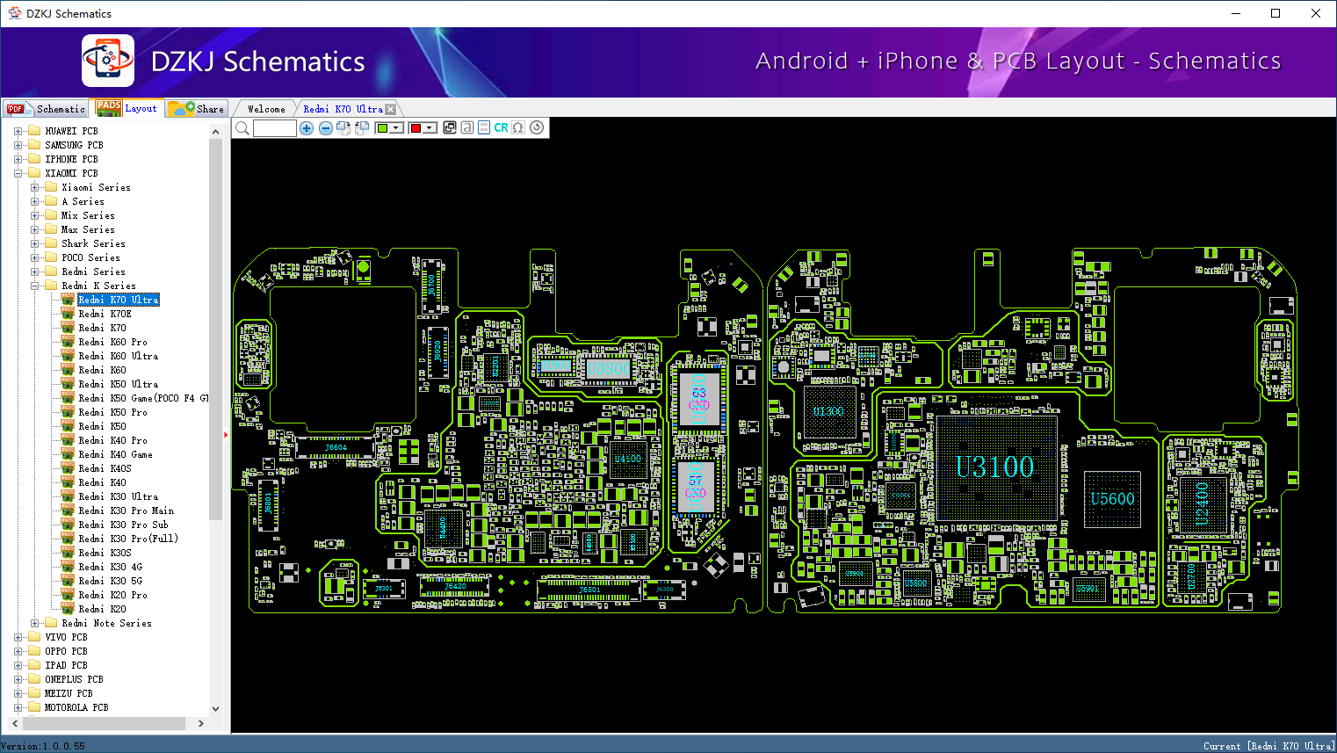Open Redmi K30S layout

coord(105,553)
